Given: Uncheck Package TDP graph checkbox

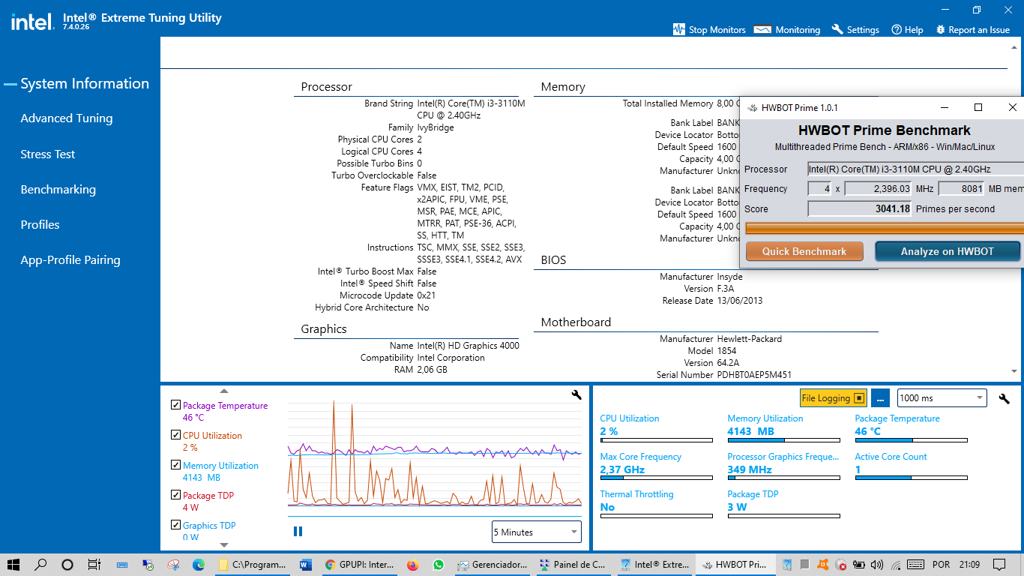Looking at the screenshot, I should [x=176, y=495].
